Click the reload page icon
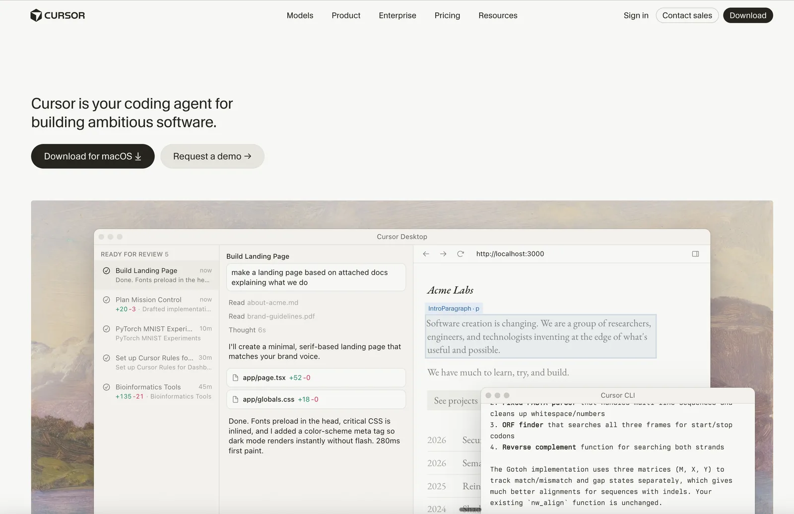 pyautogui.click(x=461, y=254)
